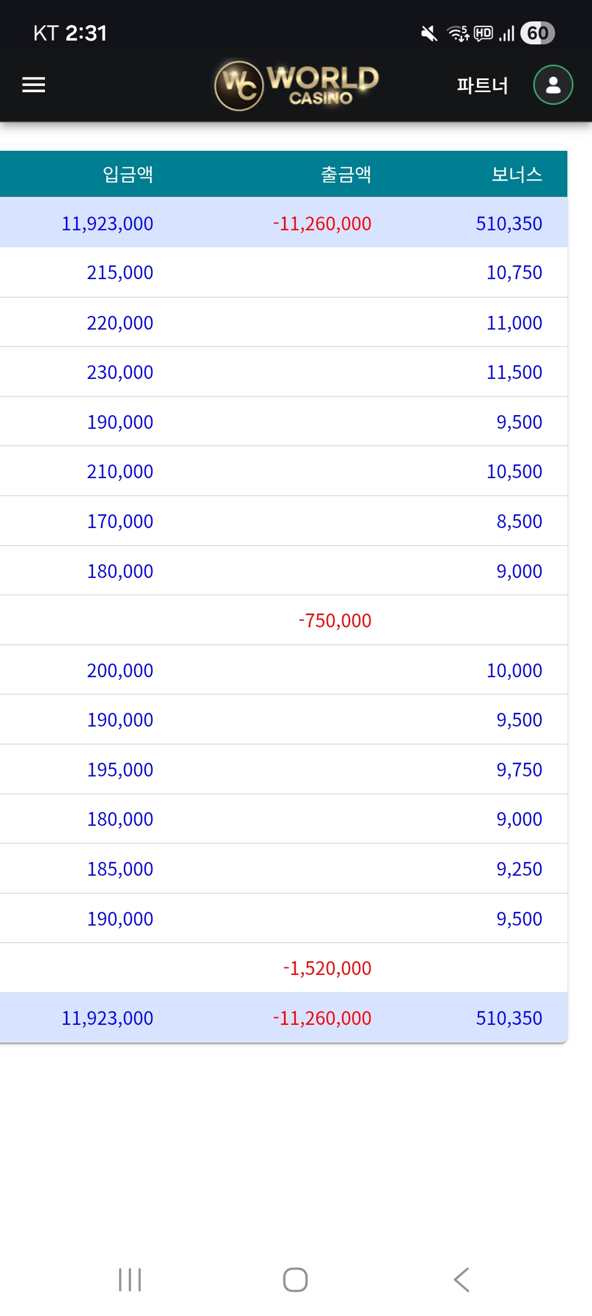Tap the 11,500 bonus amount

click(514, 372)
